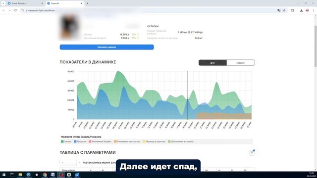
Task: Toggle the blue Продажи legend series
Action: pyautogui.click(x=80, y=141)
